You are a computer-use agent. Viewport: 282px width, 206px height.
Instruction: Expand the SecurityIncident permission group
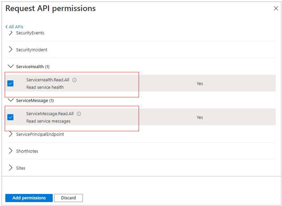[10, 49]
